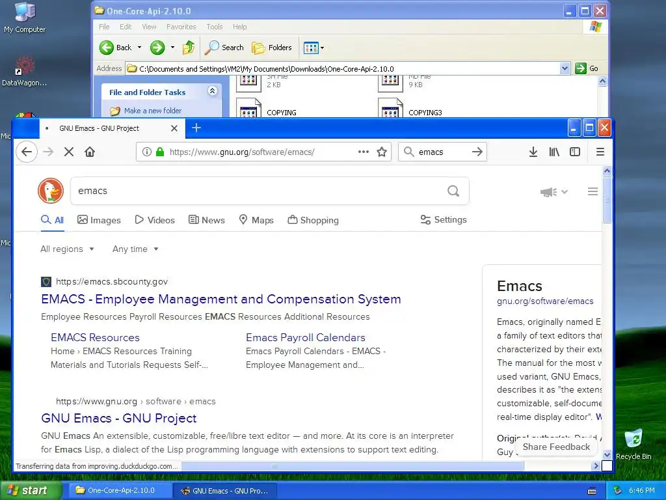Open Any time filter dropdown
666x500 pixels.
135,249
